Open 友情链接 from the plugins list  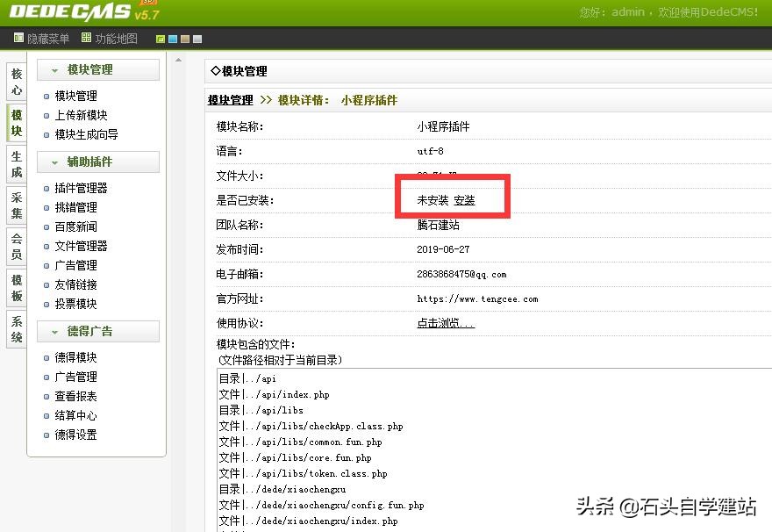(74, 284)
